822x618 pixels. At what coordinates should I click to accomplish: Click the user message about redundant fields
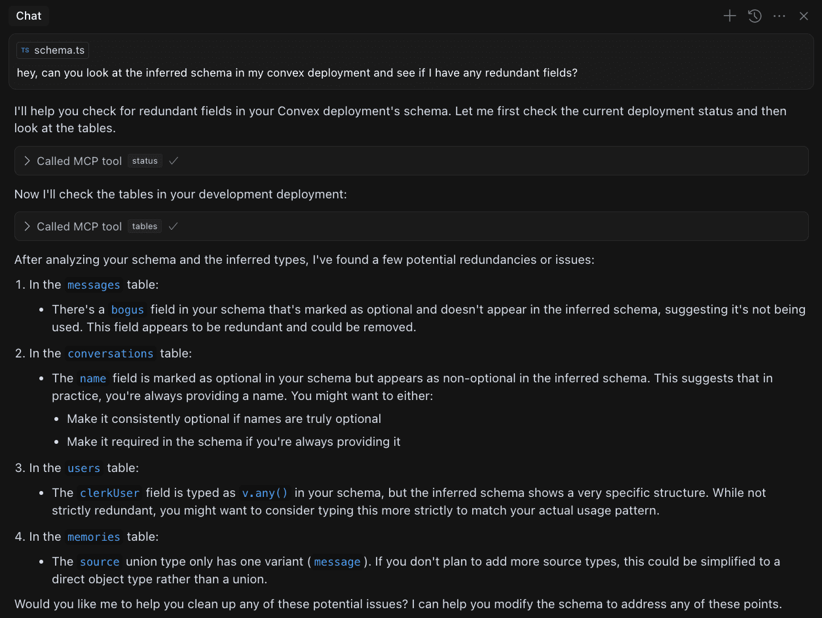pos(297,73)
